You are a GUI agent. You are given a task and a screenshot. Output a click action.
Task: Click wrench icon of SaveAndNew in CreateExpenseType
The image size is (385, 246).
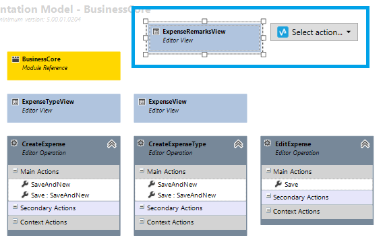152,184
